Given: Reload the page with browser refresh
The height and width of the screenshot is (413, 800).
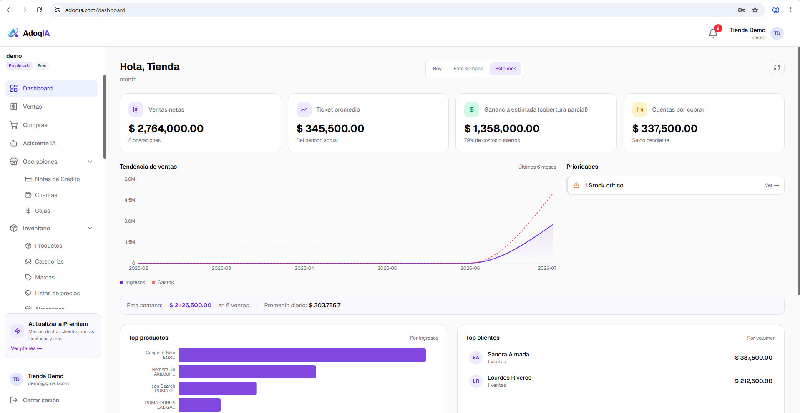Looking at the screenshot, I should pos(39,10).
